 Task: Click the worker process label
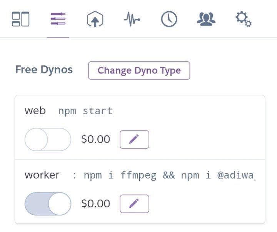42,175
